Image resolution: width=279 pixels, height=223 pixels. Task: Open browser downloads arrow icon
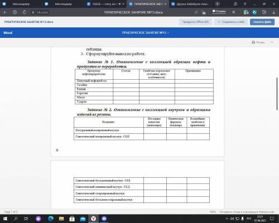pyautogui.click(x=274, y=12)
